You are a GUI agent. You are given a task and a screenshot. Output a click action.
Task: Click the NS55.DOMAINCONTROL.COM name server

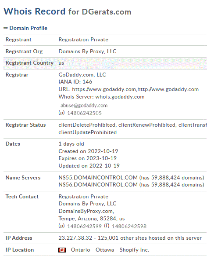point(98,177)
